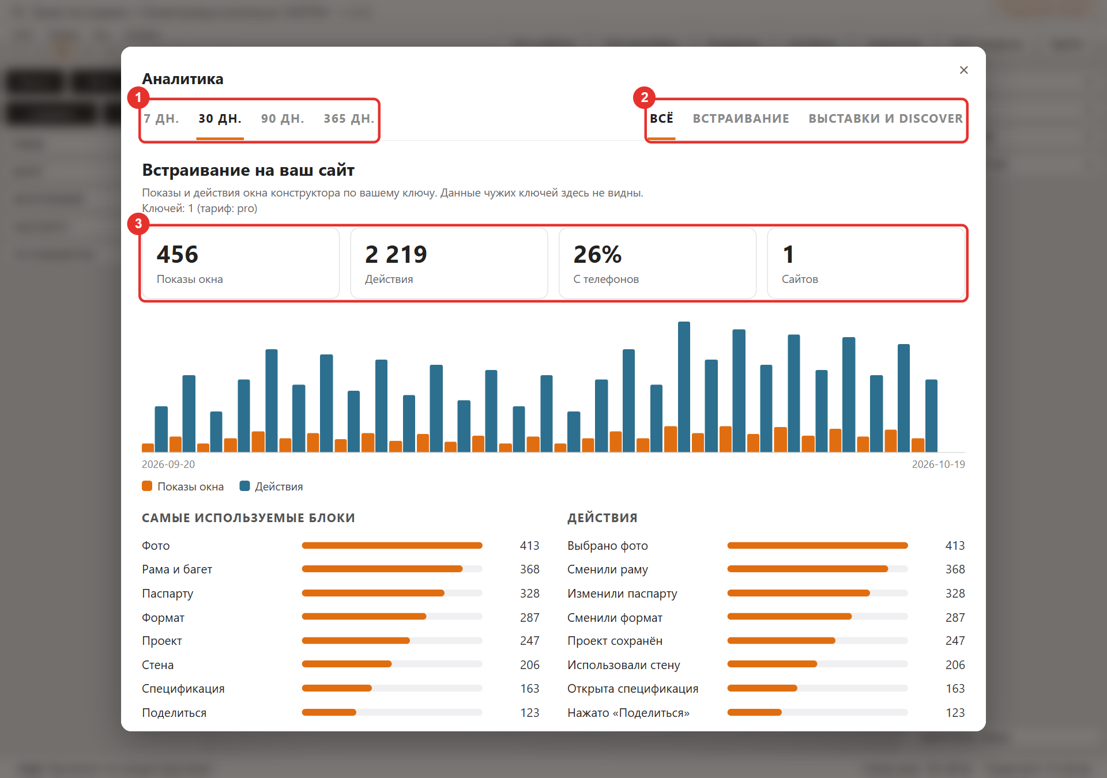This screenshot has height=778, width=1107.
Task: Click the chart end date 2026-10-19
Action: click(x=938, y=464)
